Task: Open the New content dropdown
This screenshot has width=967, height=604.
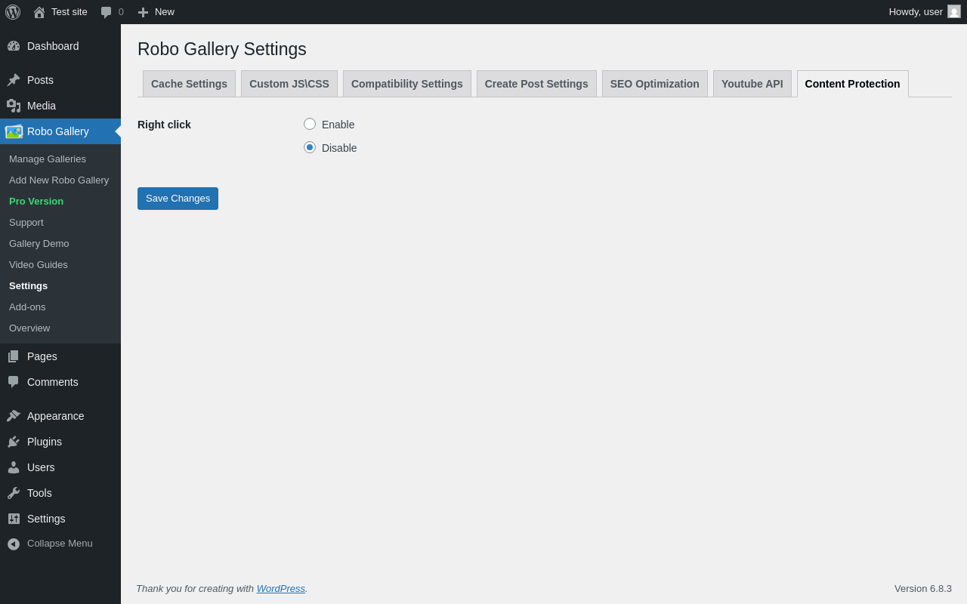Action: [156, 12]
